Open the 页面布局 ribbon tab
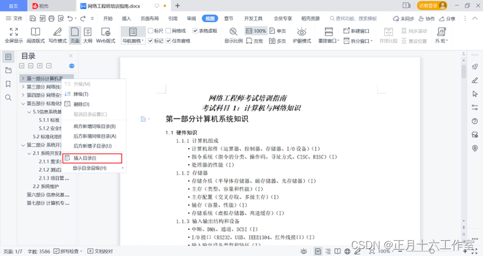Viewport: 483px width, 256px height. pyautogui.click(x=150, y=18)
